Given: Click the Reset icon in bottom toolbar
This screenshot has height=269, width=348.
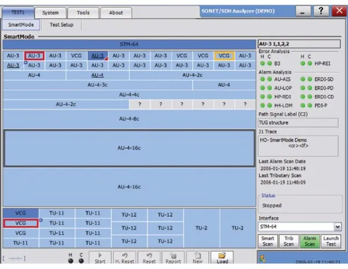Looking at the screenshot, I should pyautogui.click(x=149, y=256).
